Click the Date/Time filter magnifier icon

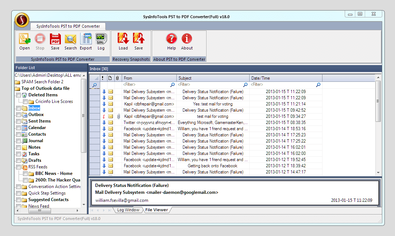coord(318,85)
